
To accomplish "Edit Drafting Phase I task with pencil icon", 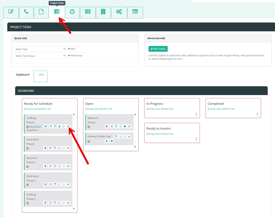I will click(68, 126).
